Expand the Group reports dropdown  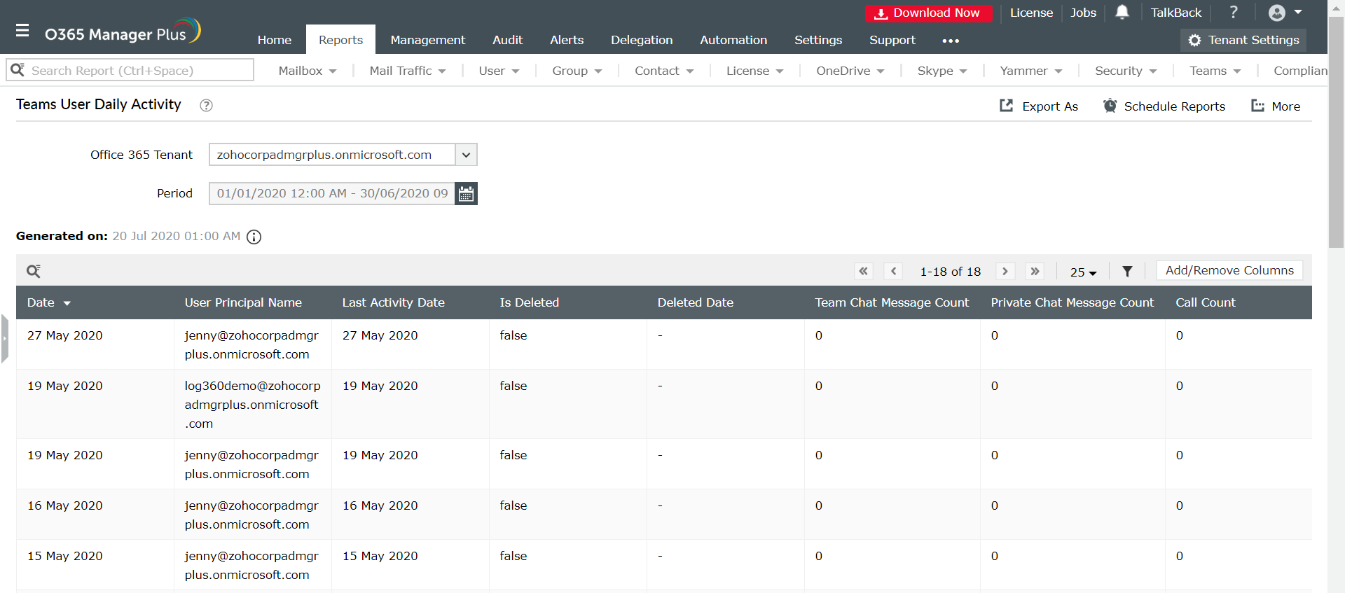[x=577, y=71]
